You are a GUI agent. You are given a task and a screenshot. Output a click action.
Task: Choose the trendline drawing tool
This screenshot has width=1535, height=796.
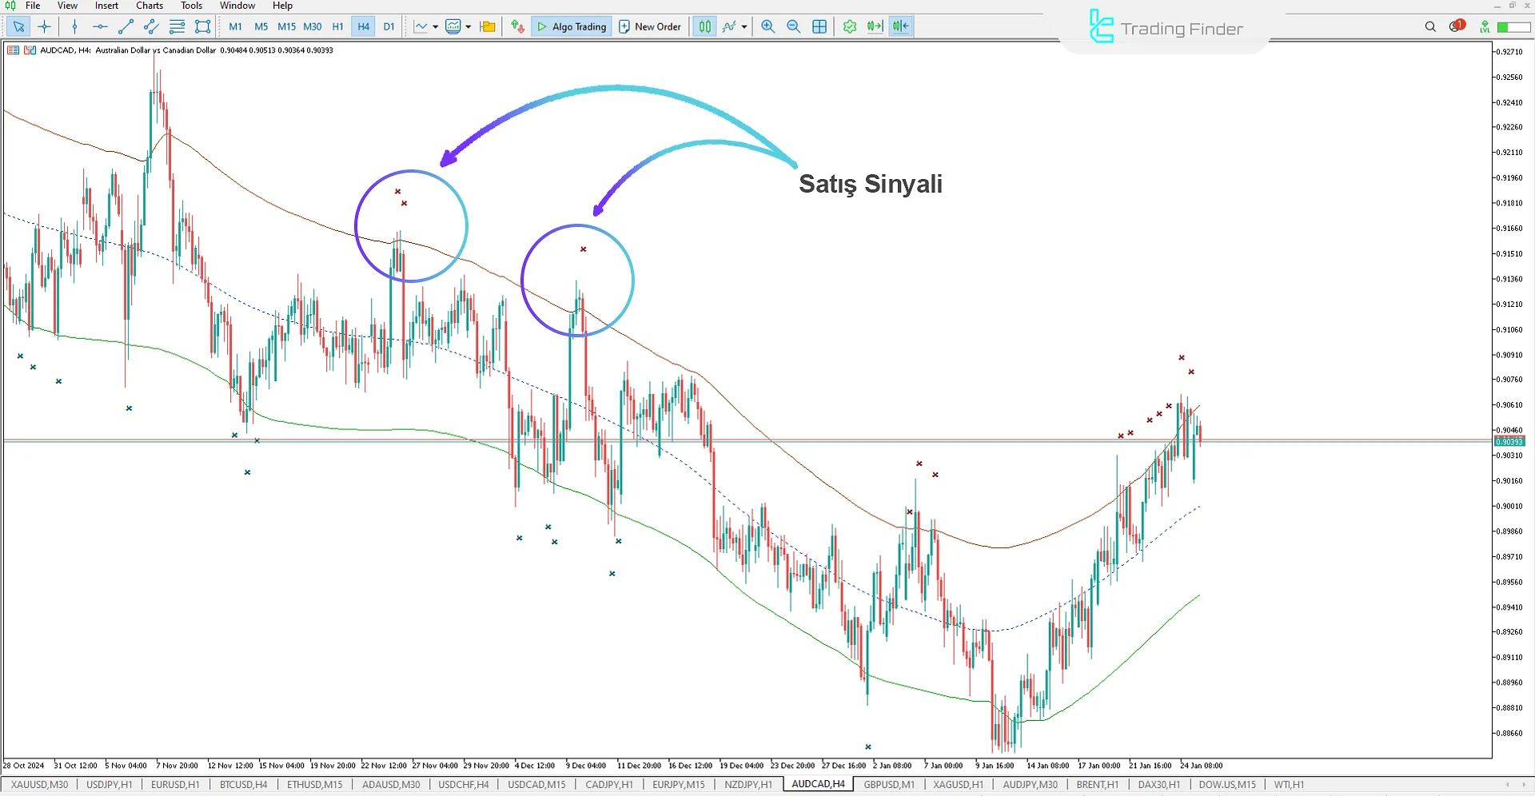(x=126, y=26)
